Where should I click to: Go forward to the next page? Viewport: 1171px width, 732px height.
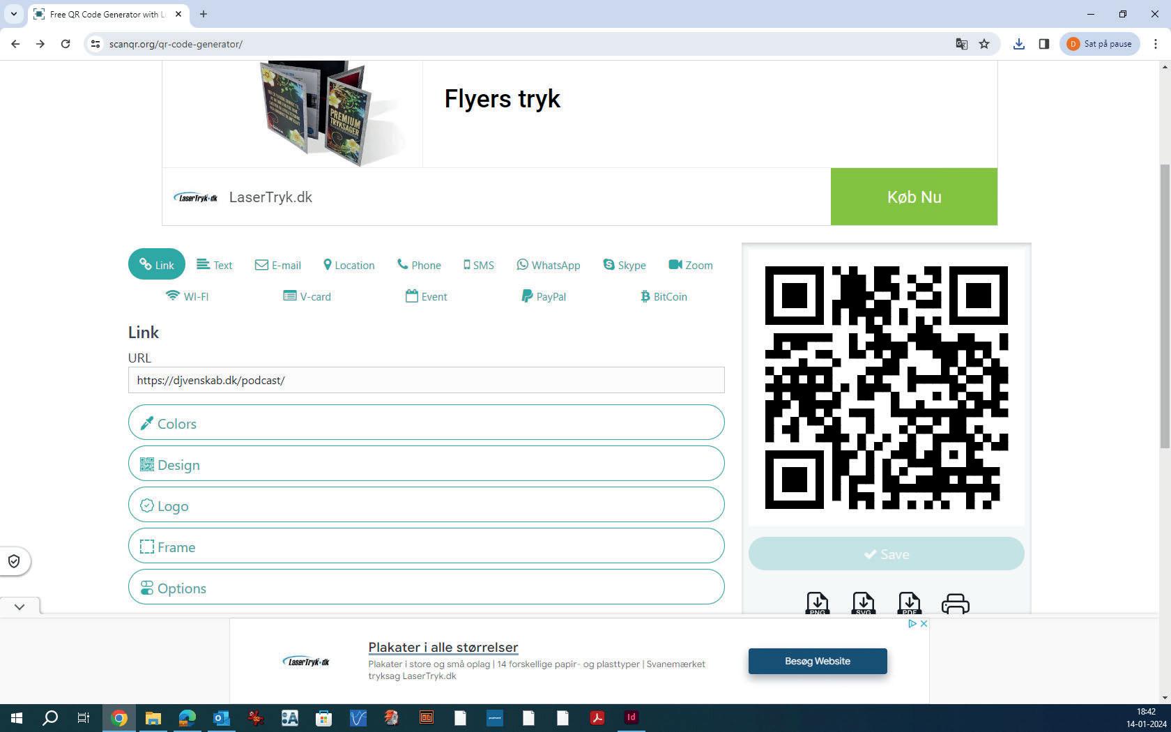[x=40, y=44]
